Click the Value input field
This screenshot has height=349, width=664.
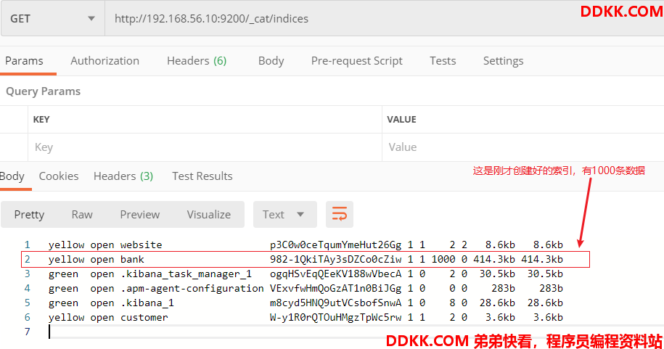[x=523, y=147]
